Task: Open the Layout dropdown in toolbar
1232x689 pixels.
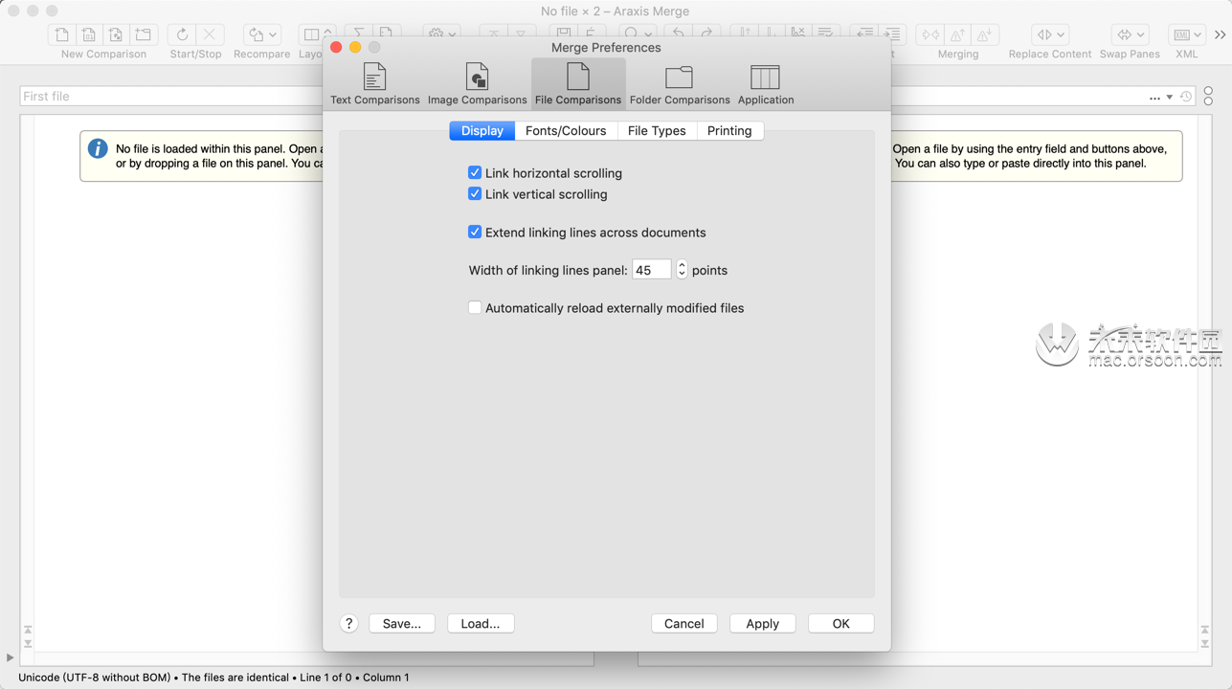Action: tap(316, 34)
